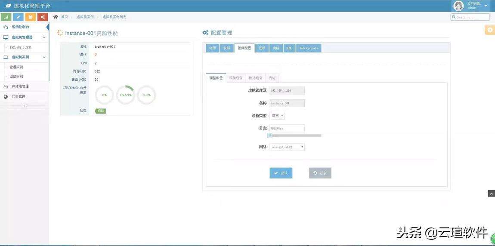Focus the Search input field
Image resolution: width=495 pixels, height=246 pixels.
pyautogui.click(x=470, y=17)
